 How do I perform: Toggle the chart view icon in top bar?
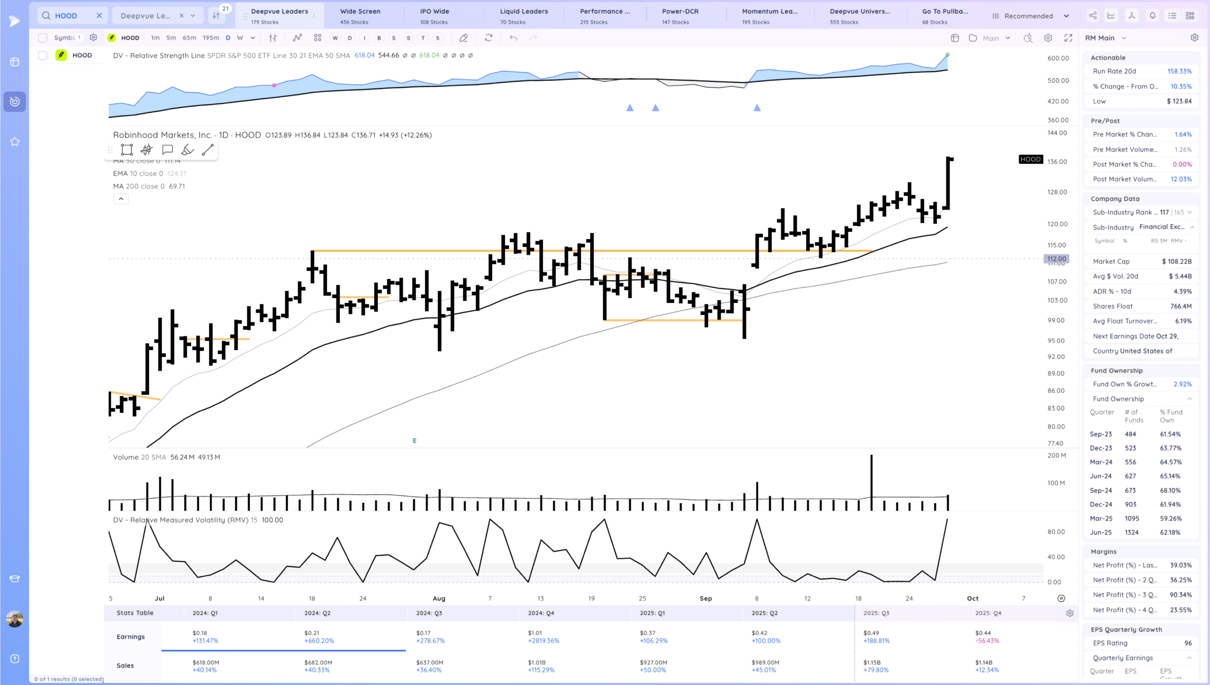pyautogui.click(x=1111, y=16)
